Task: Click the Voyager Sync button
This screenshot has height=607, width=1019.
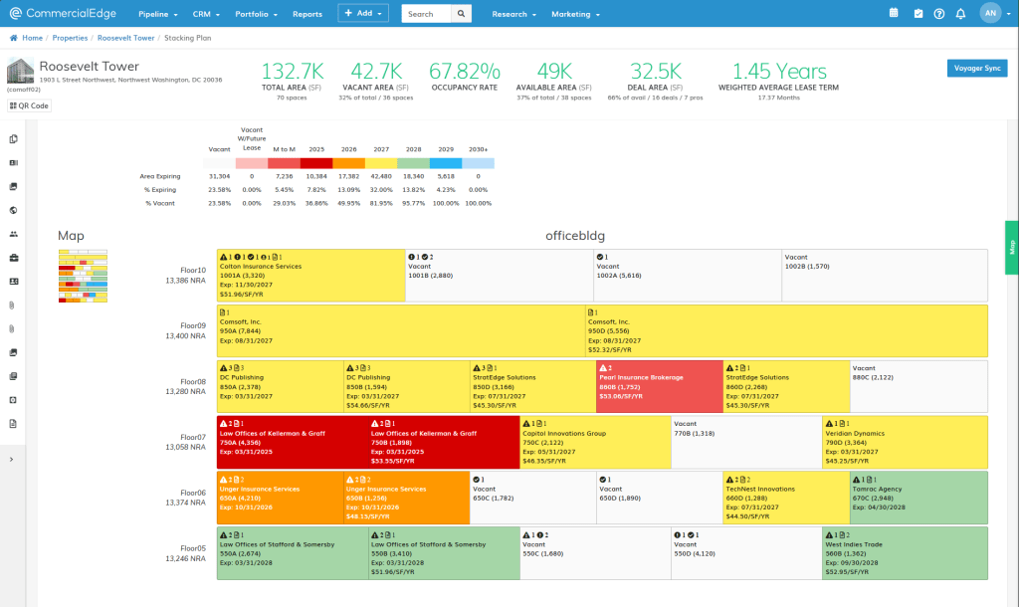Action: [x=977, y=69]
